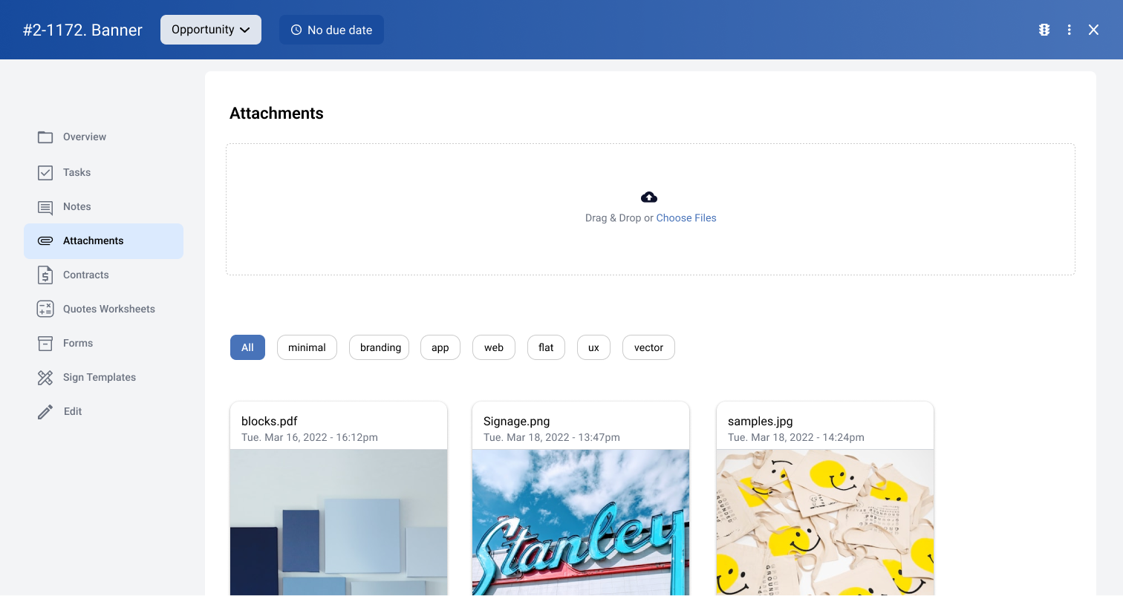Screen dimensions: 1123x596
Task: Open the 'No due date' date picker
Action: (x=331, y=30)
